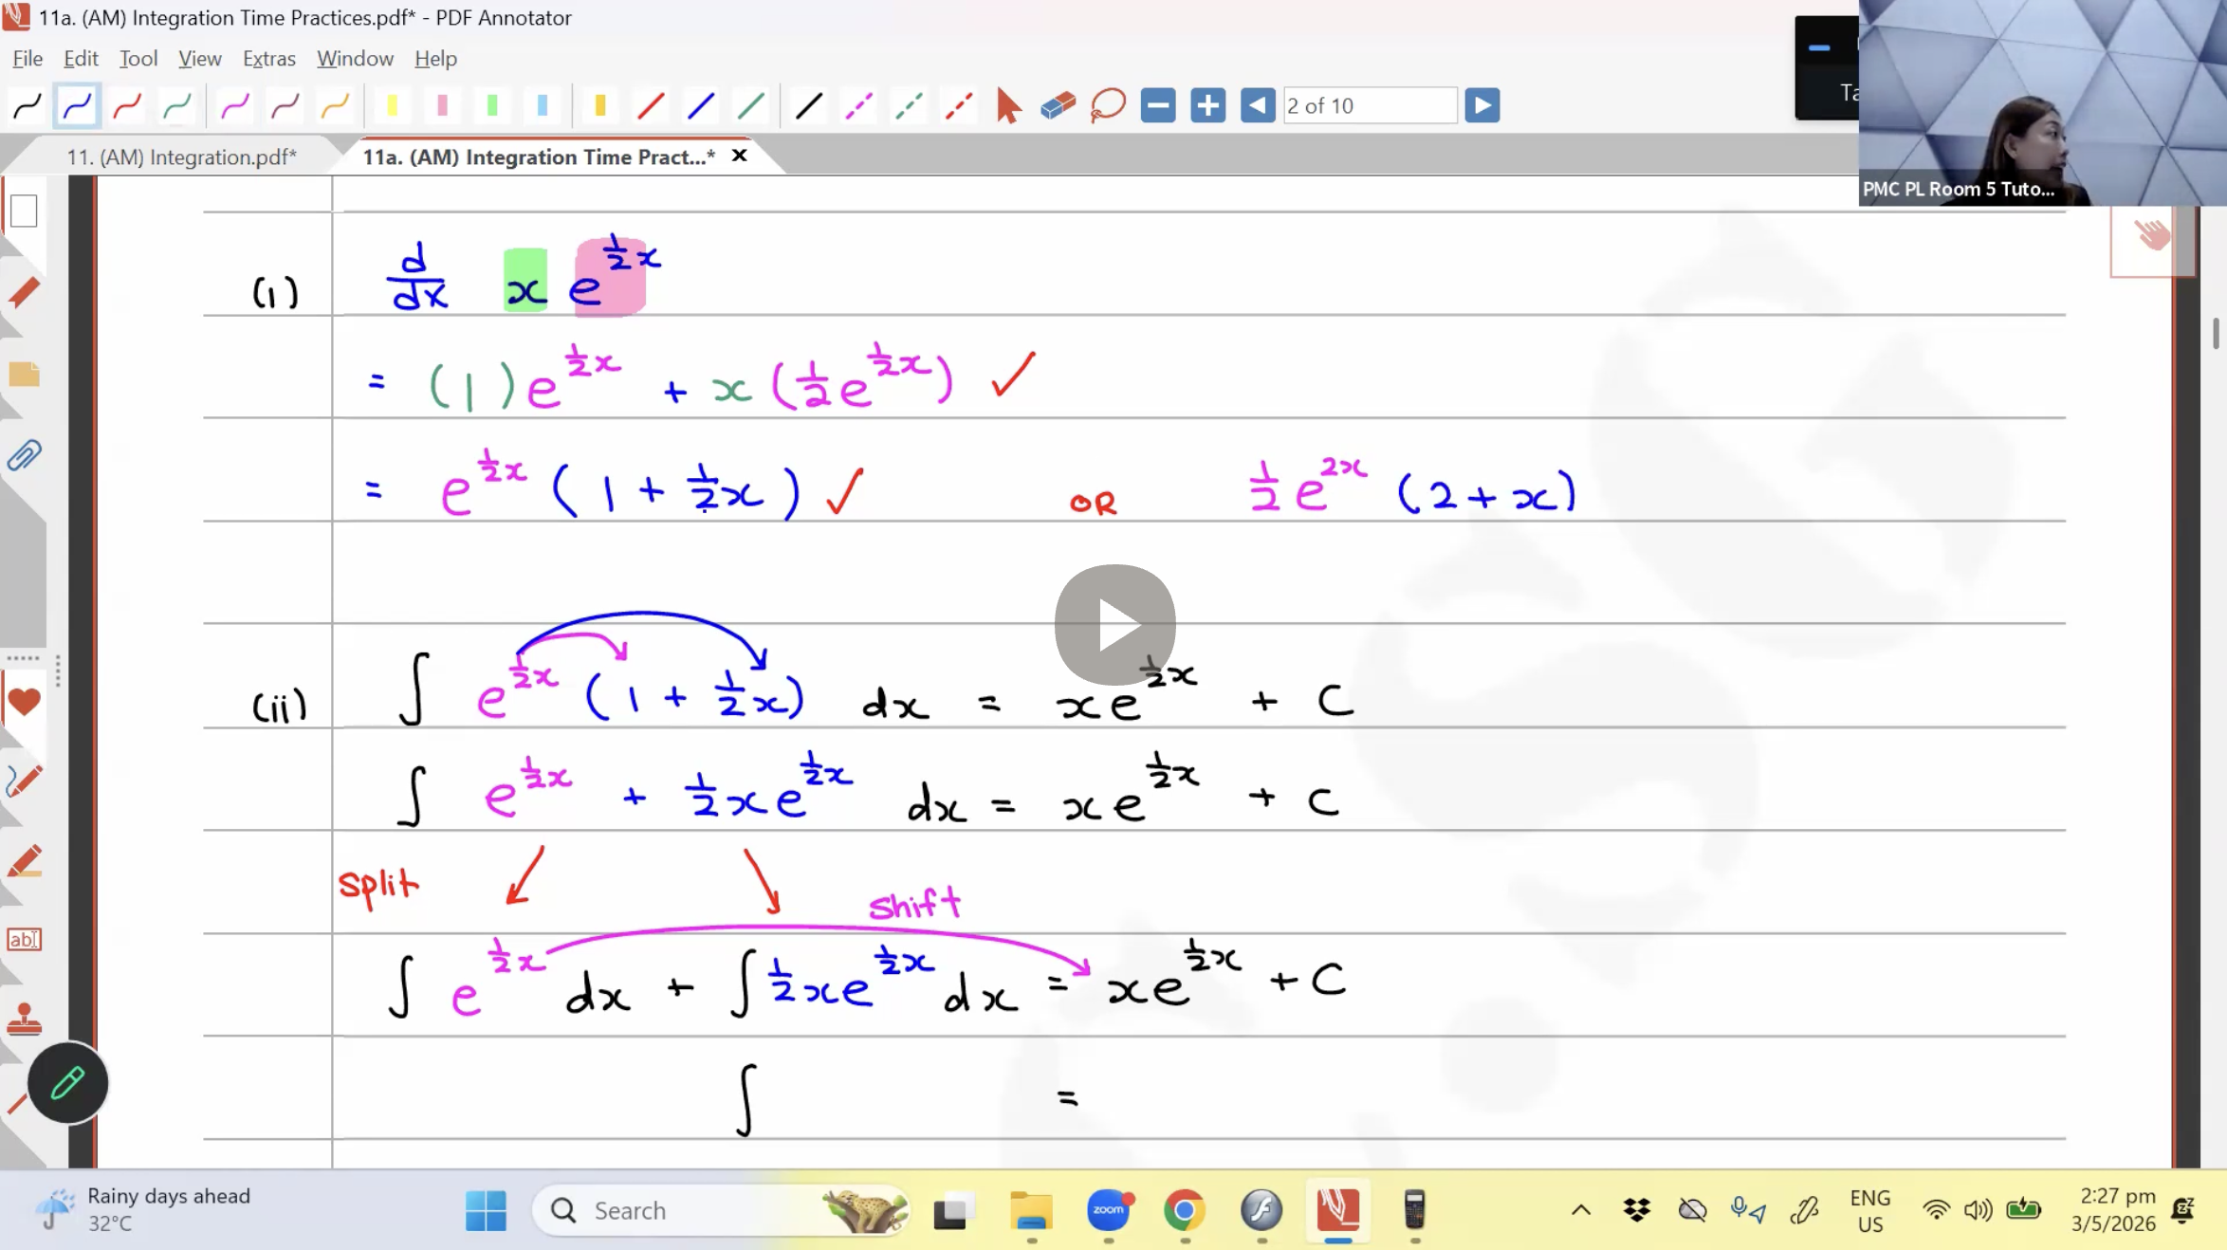Open the blank page sidebar icon
The height and width of the screenshot is (1250, 2227).
coord(24,211)
